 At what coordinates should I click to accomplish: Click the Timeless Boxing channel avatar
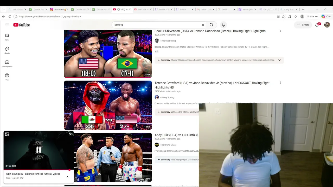tap(157, 41)
